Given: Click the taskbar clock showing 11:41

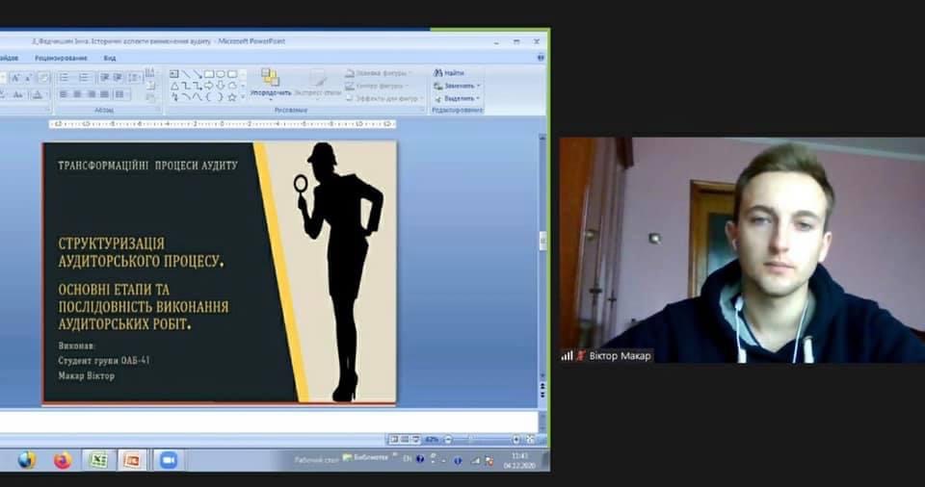Looking at the screenshot, I should pyautogui.click(x=519, y=456).
